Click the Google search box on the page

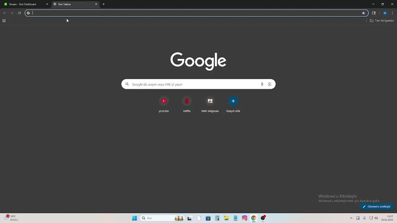pos(198,84)
